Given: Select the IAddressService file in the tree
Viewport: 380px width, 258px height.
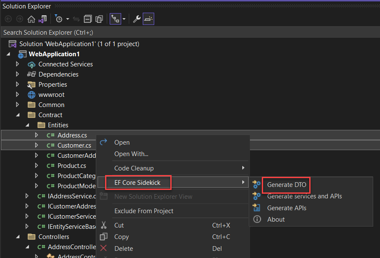Looking at the screenshot, I should pos(72,196).
